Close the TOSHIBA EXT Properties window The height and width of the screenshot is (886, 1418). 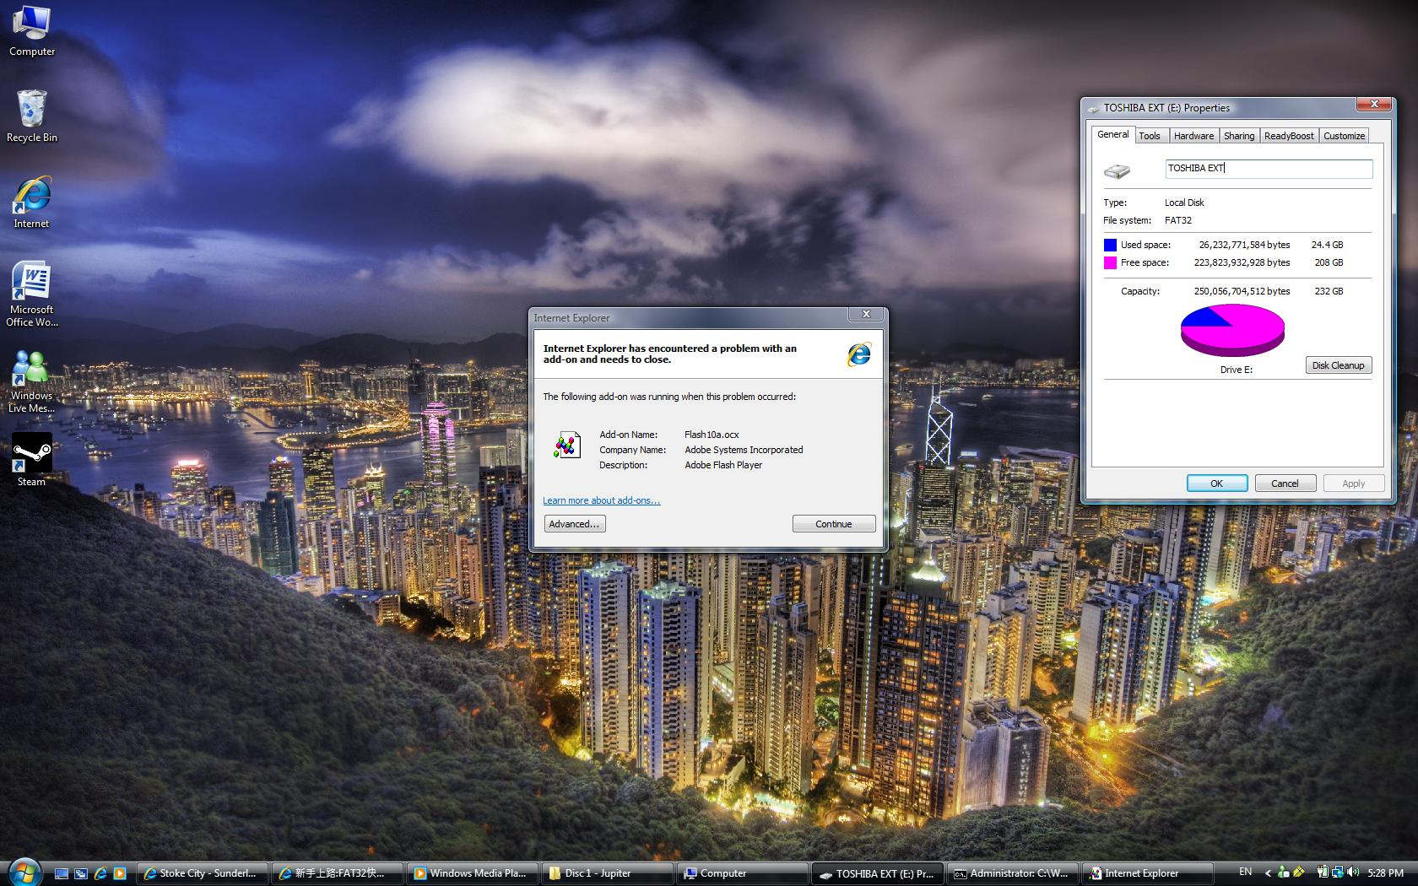[1374, 104]
